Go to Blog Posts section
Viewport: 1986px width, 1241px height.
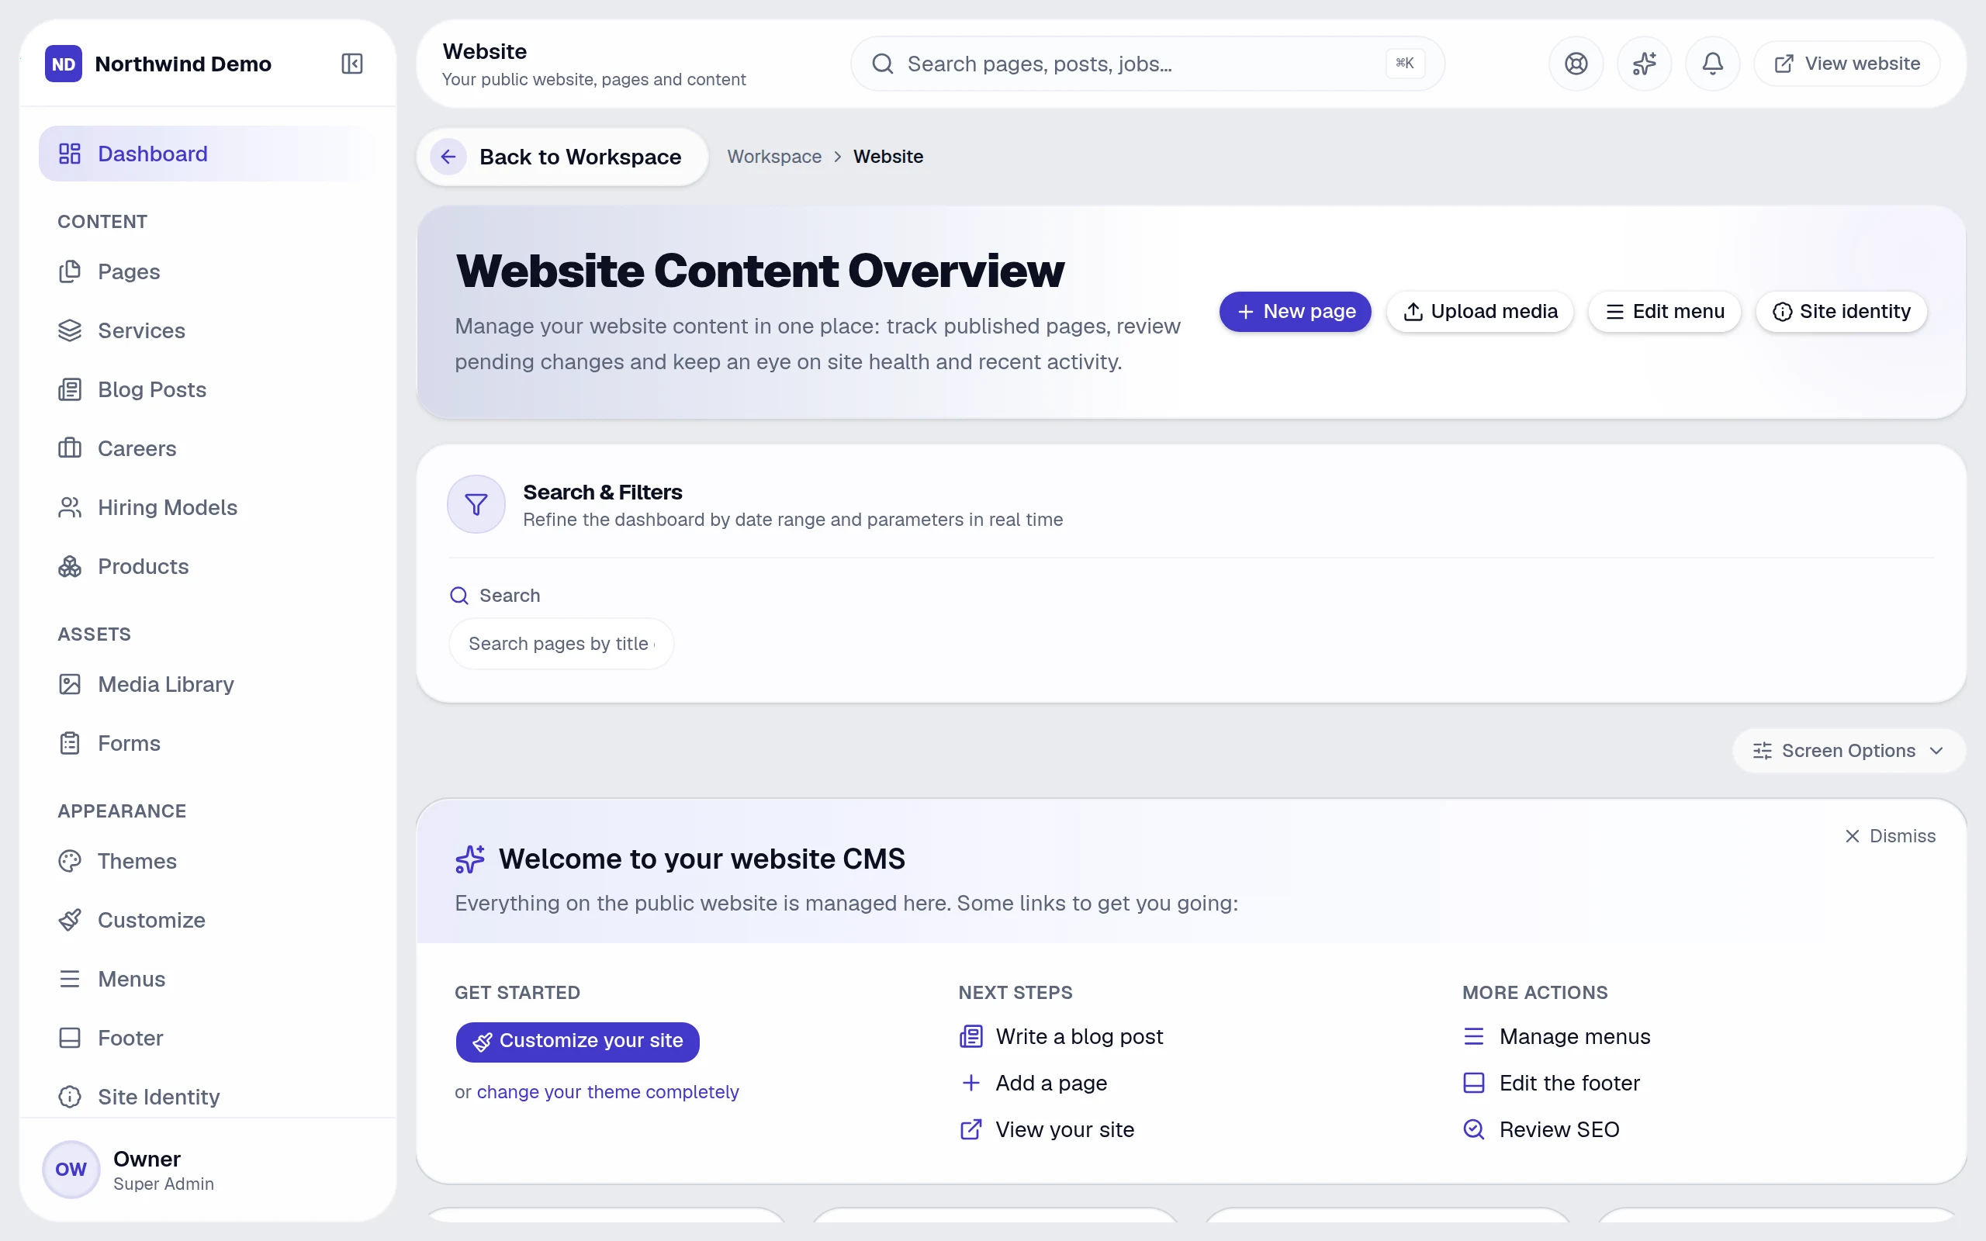click(x=209, y=389)
